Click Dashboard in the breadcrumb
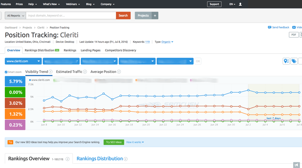This screenshot has height=168, width=302. (x=11, y=27)
